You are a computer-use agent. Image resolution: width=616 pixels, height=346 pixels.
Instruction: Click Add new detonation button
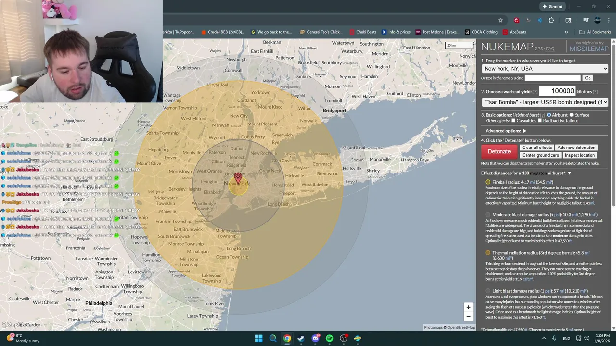tap(577, 148)
